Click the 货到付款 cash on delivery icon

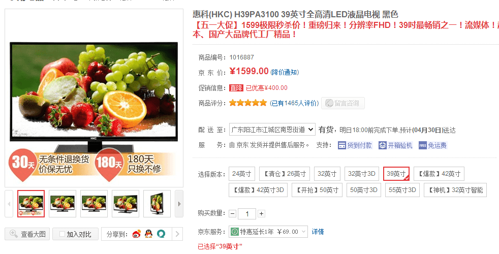click(x=342, y=145)
